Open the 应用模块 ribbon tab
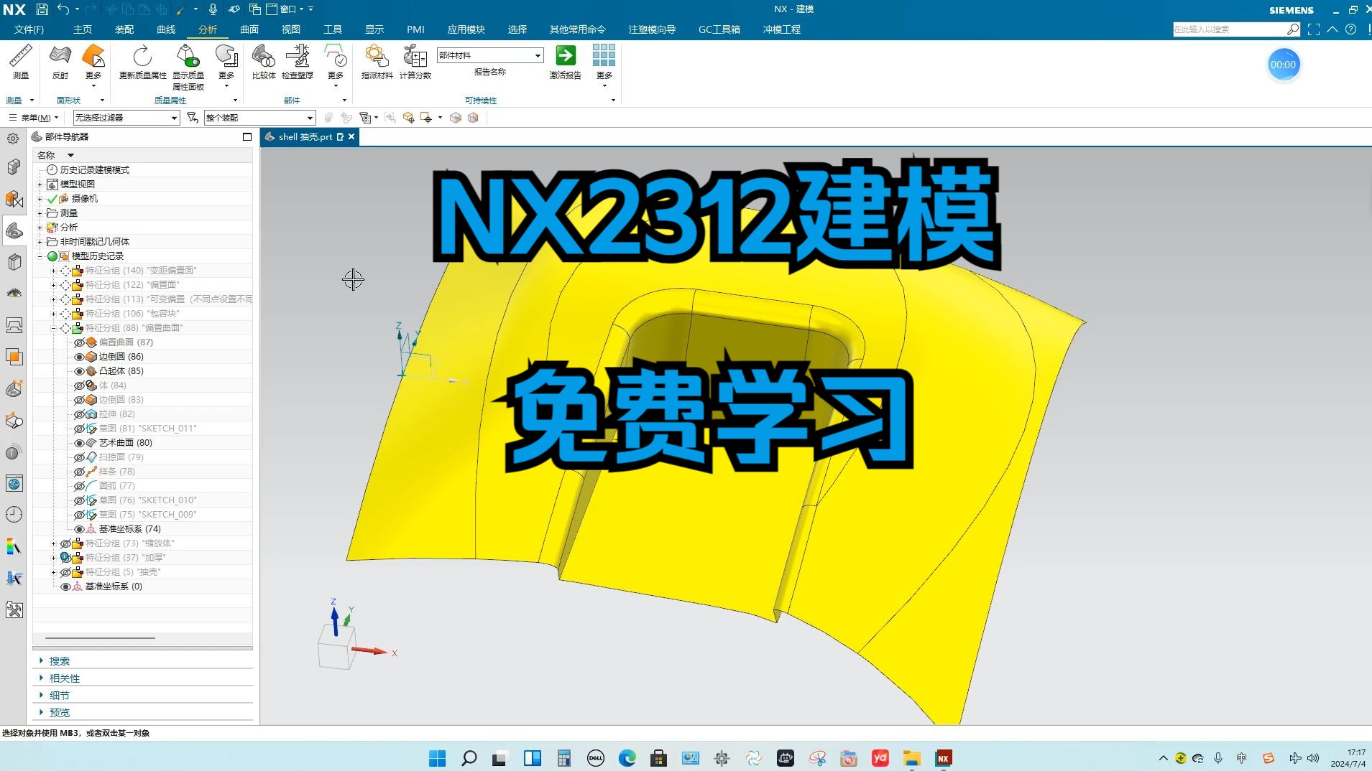 (x=466, y=29)
